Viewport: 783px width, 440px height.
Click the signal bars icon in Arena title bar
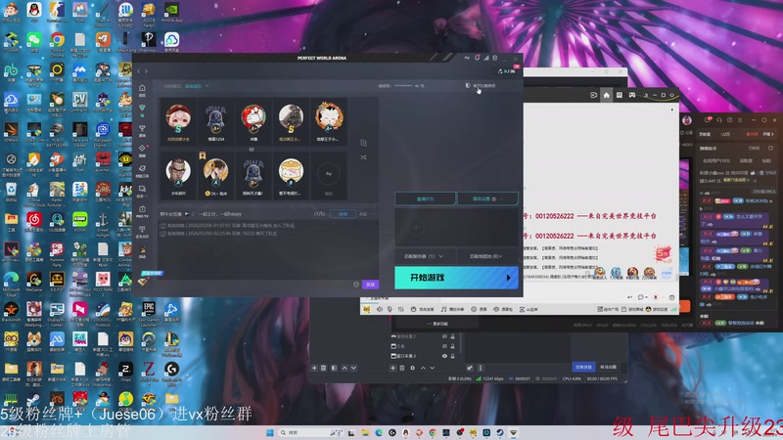click(485, 58)
